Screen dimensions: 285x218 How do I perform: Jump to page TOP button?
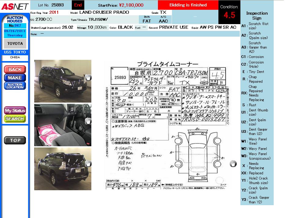point(15,140)
